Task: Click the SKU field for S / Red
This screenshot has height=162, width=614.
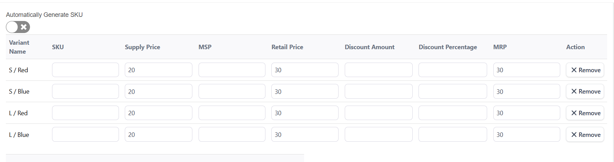Action: [x=85, y=70]
